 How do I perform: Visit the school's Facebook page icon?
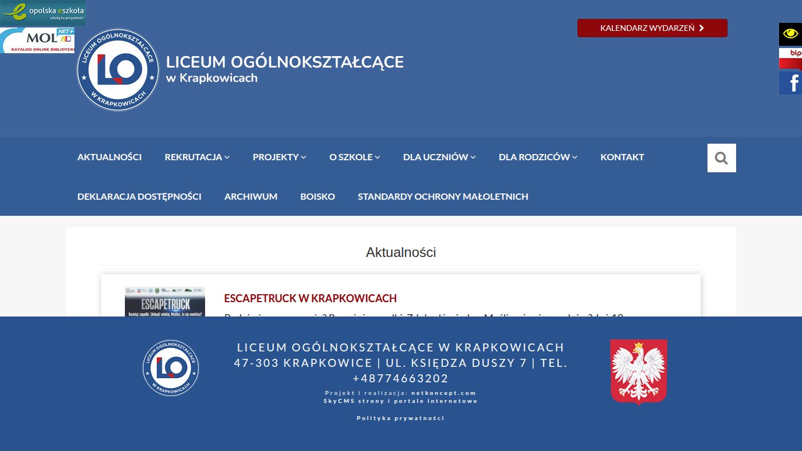click(791, 83)
